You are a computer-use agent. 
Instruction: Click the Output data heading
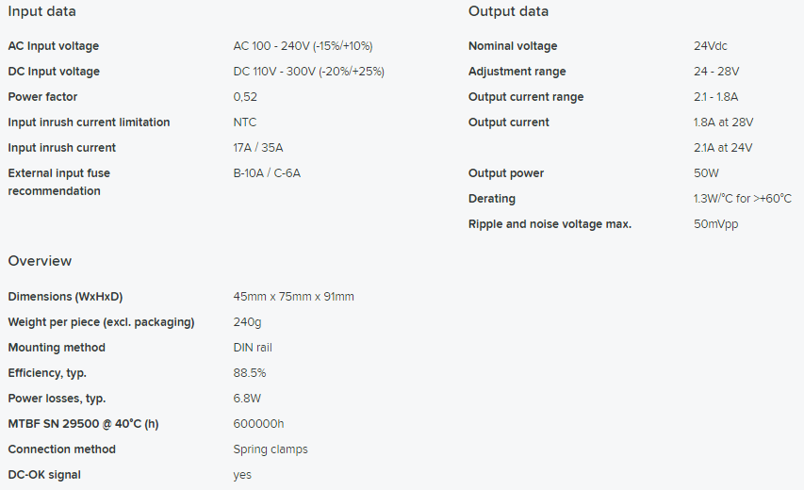point(508,11)
